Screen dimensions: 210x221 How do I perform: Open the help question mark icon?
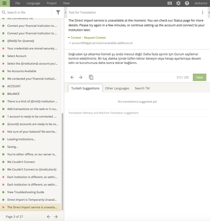point(187,3)
